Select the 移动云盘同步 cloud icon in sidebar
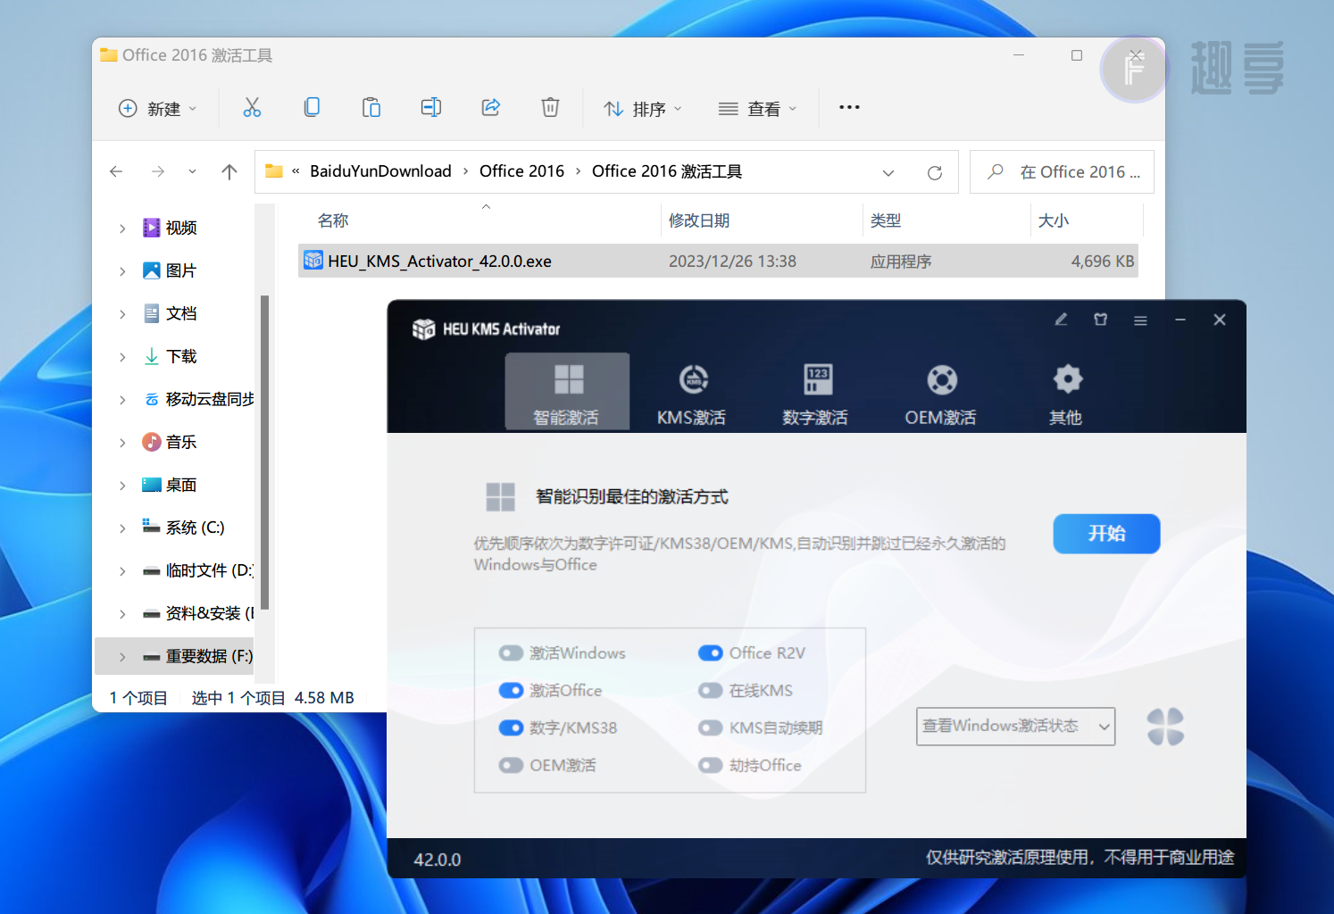Image resolution: width=1334 pixels, height=914 pixels. (152, 399)
